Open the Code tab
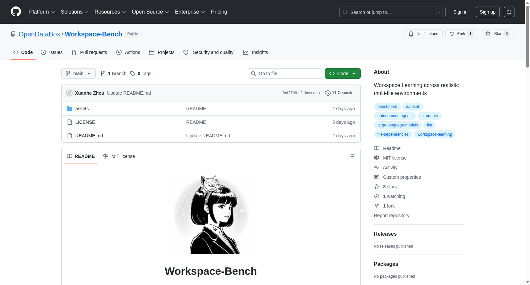 [x=23, y=52]
